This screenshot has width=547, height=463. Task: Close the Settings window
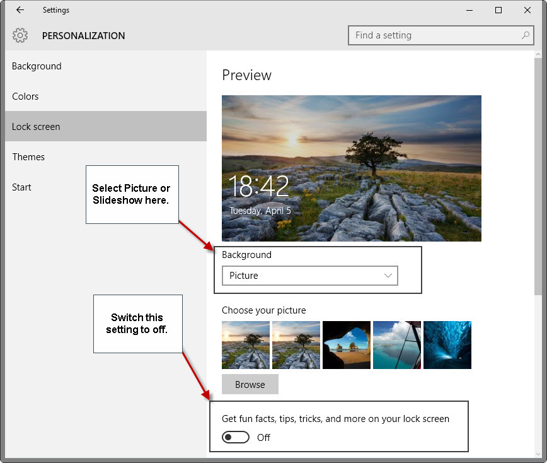527,10
